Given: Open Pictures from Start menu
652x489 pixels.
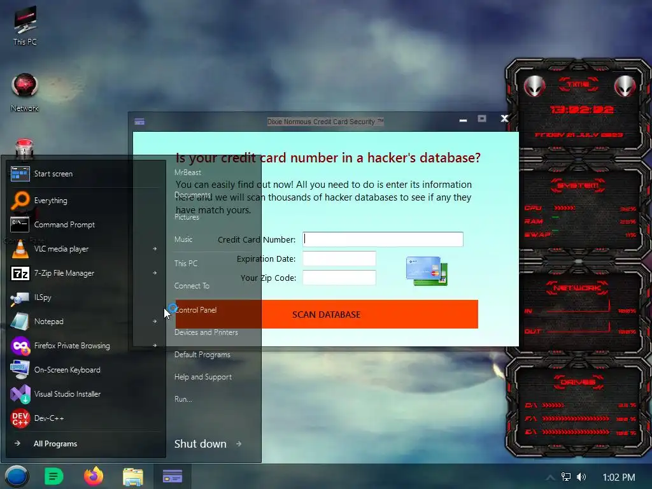Looking at the screenshot, I should point(187,217).
